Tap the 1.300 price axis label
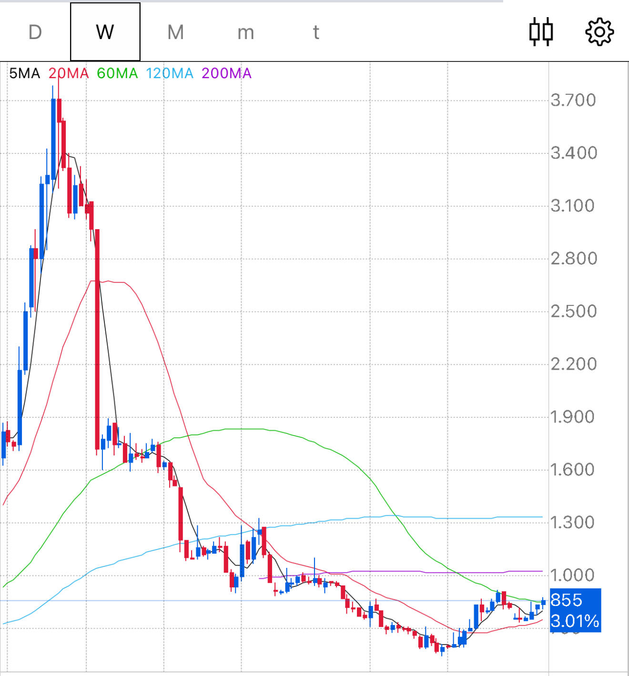 [x=572, y=523]
